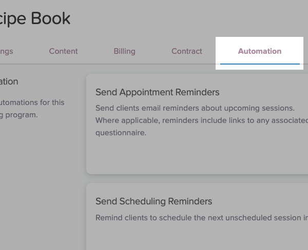The height and width of the screenshot is (250, 308).
Task: Click the Send Scheduling Reminders heading
Action: [153, 201]
